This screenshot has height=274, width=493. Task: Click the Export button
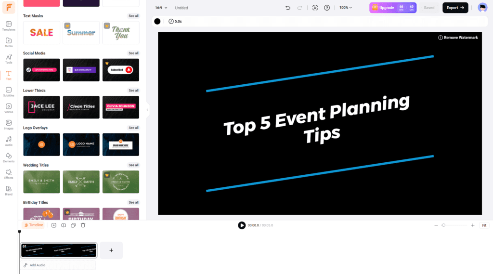coord(455,8)
